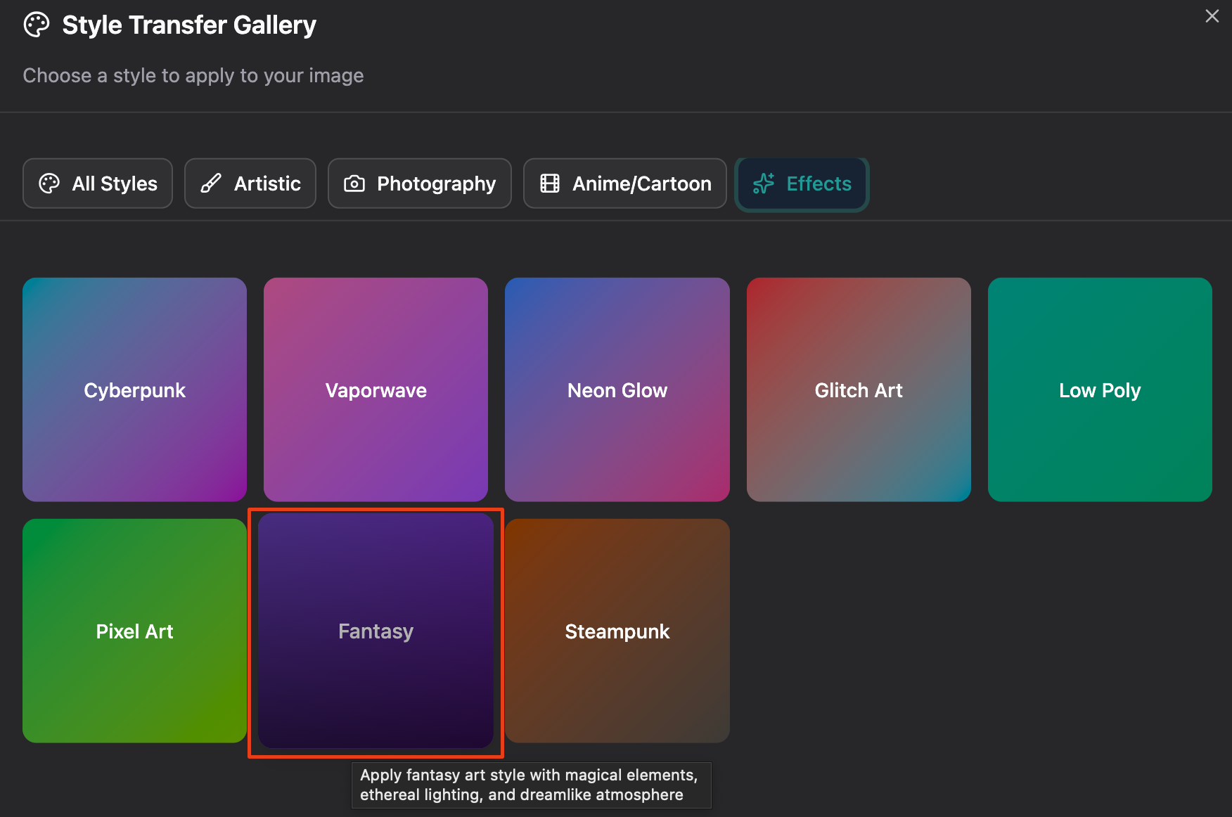Choose the green Low Poly tile

point(1100,390)
